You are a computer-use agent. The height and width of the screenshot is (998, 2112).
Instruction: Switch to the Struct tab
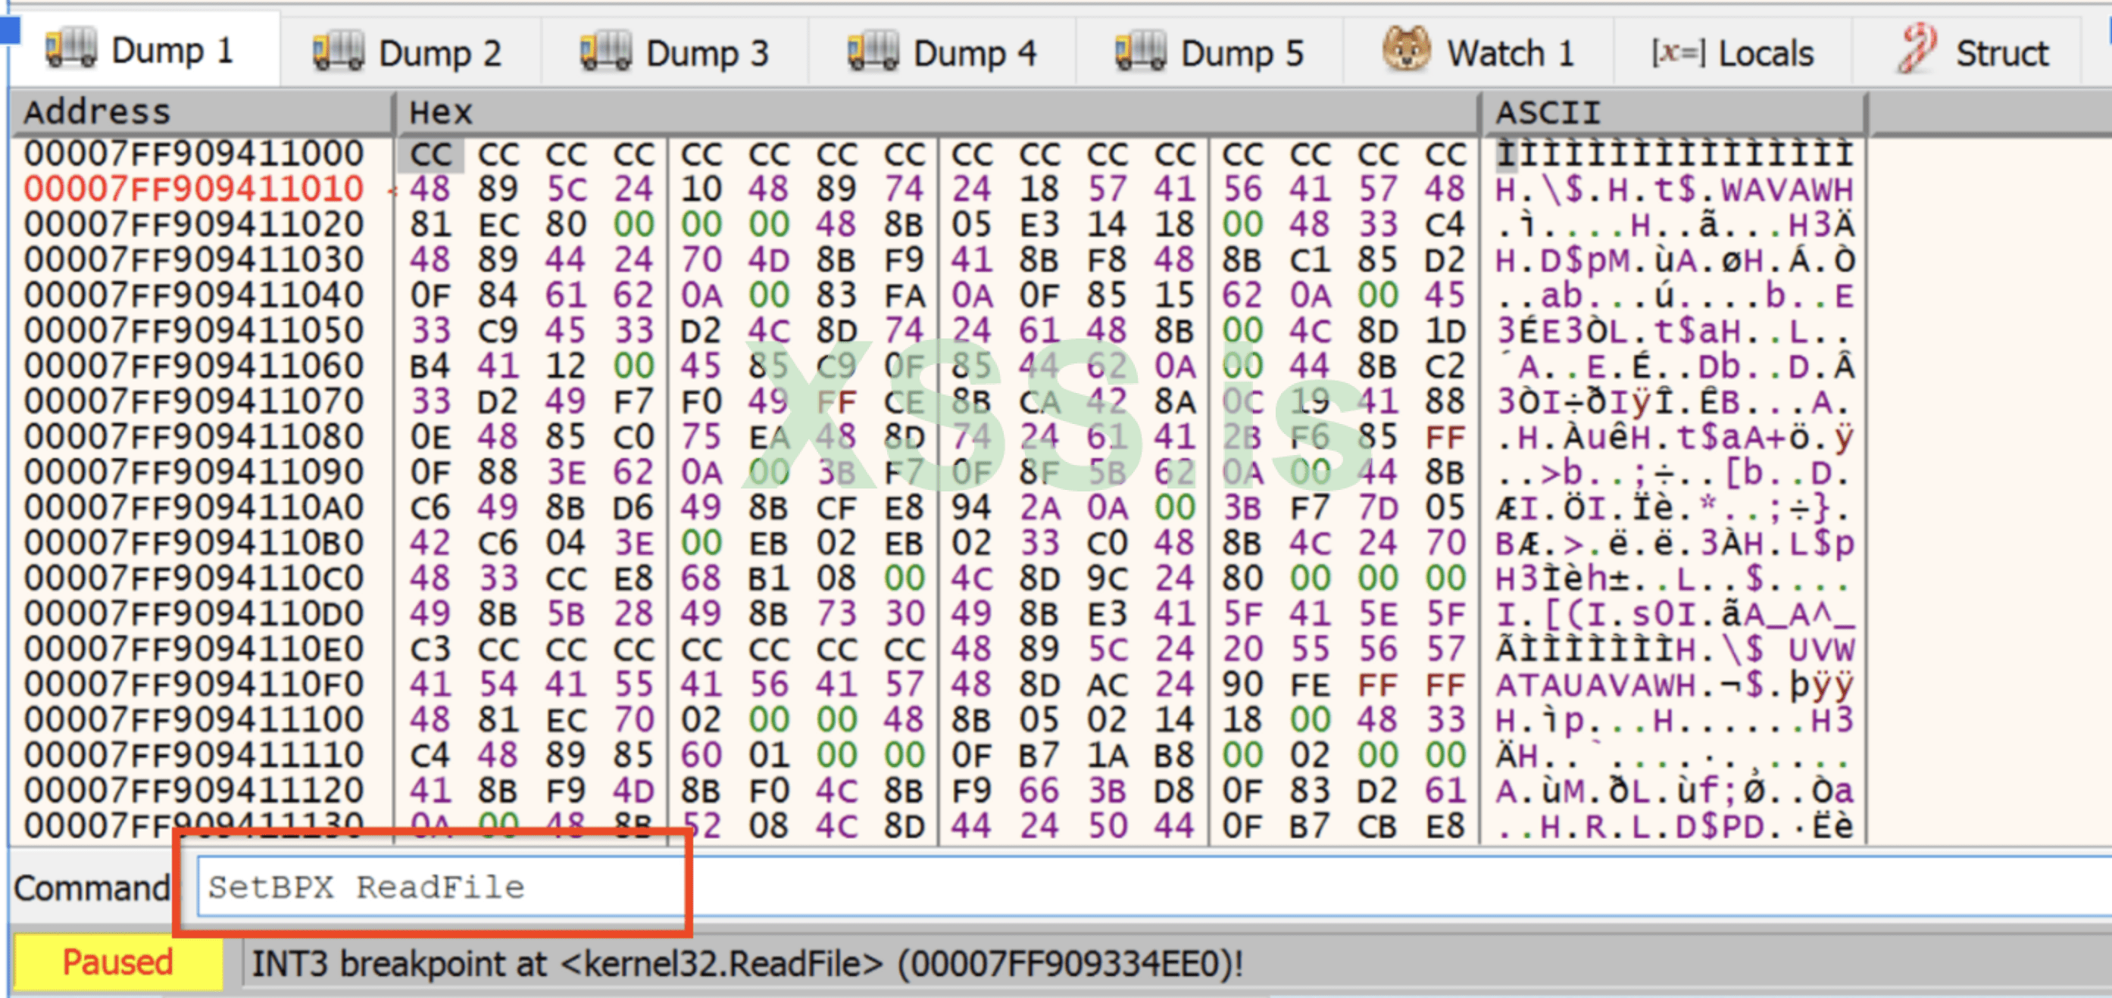pos(2001,53)
